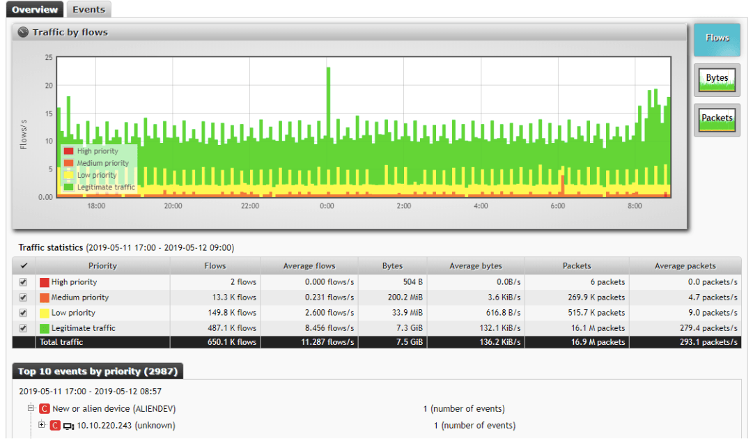Switch the chart to Packets view
The height and width of the screenshot is (441, 753).
coord(717,121)
